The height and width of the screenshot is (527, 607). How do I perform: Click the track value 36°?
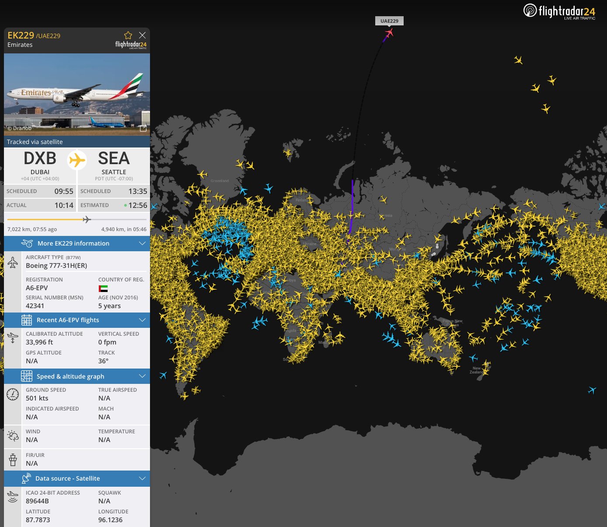pos(103,361)
